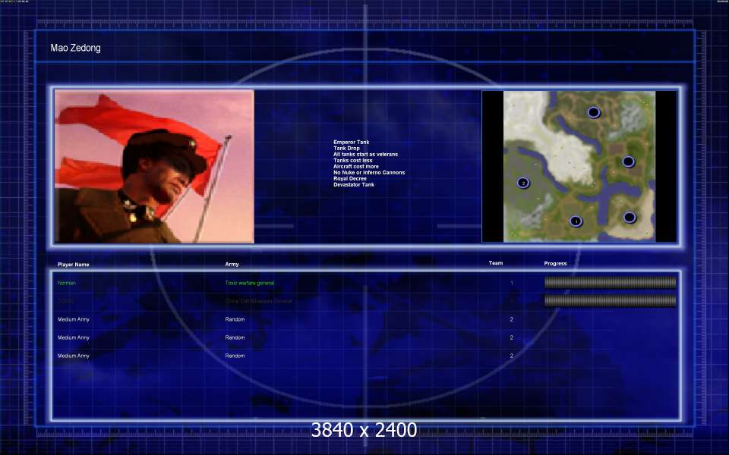Click the Emperor Tank perk line
This screenshot has width=729, height=455.
[x=352, y=142]
